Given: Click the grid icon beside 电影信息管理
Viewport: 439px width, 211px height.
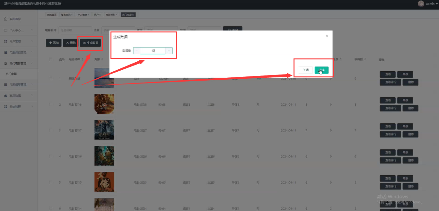Looking at the screenshot, I should tap(6, 84).
